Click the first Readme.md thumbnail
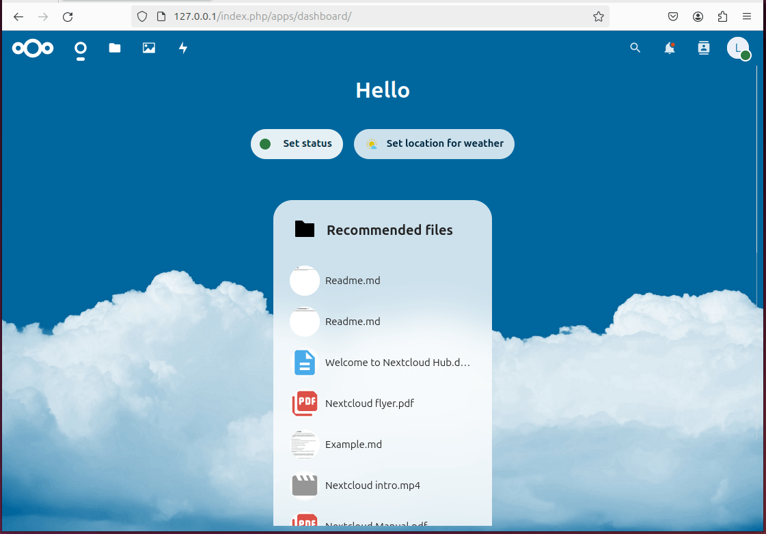 pyautogui.click(x=305, y=281)
